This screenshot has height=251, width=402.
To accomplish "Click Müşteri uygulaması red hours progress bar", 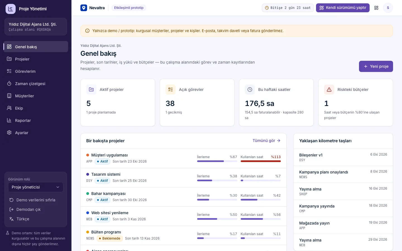I will [x=261, y=161].
